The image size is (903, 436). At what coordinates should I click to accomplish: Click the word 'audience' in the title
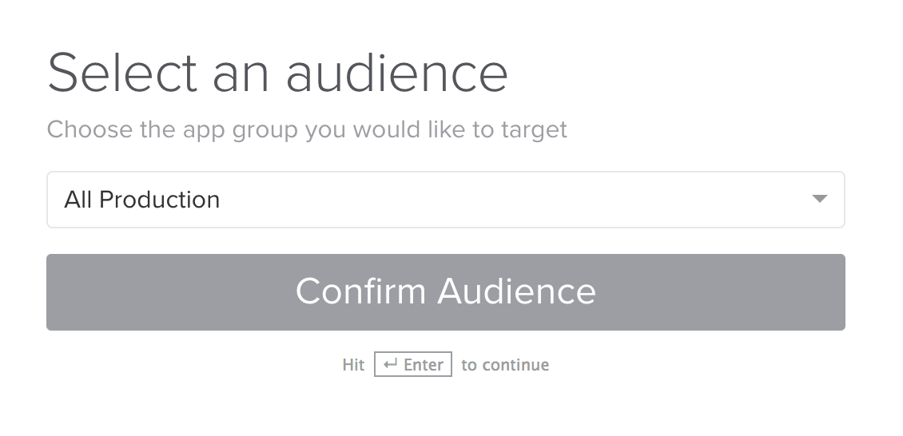tap(397, 73)
